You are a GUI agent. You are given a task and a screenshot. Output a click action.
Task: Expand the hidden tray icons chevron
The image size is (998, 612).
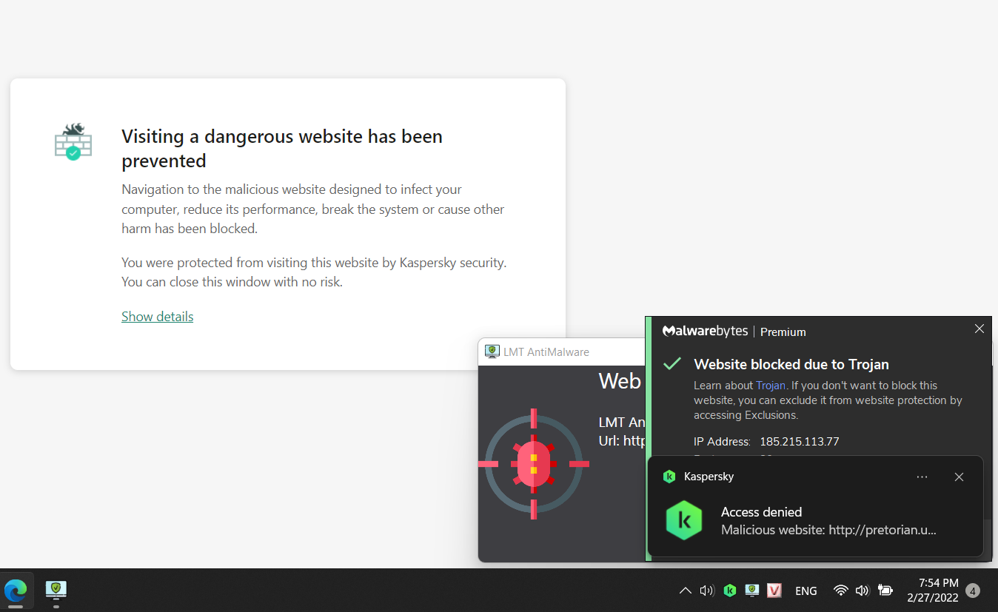click(686, 591)
